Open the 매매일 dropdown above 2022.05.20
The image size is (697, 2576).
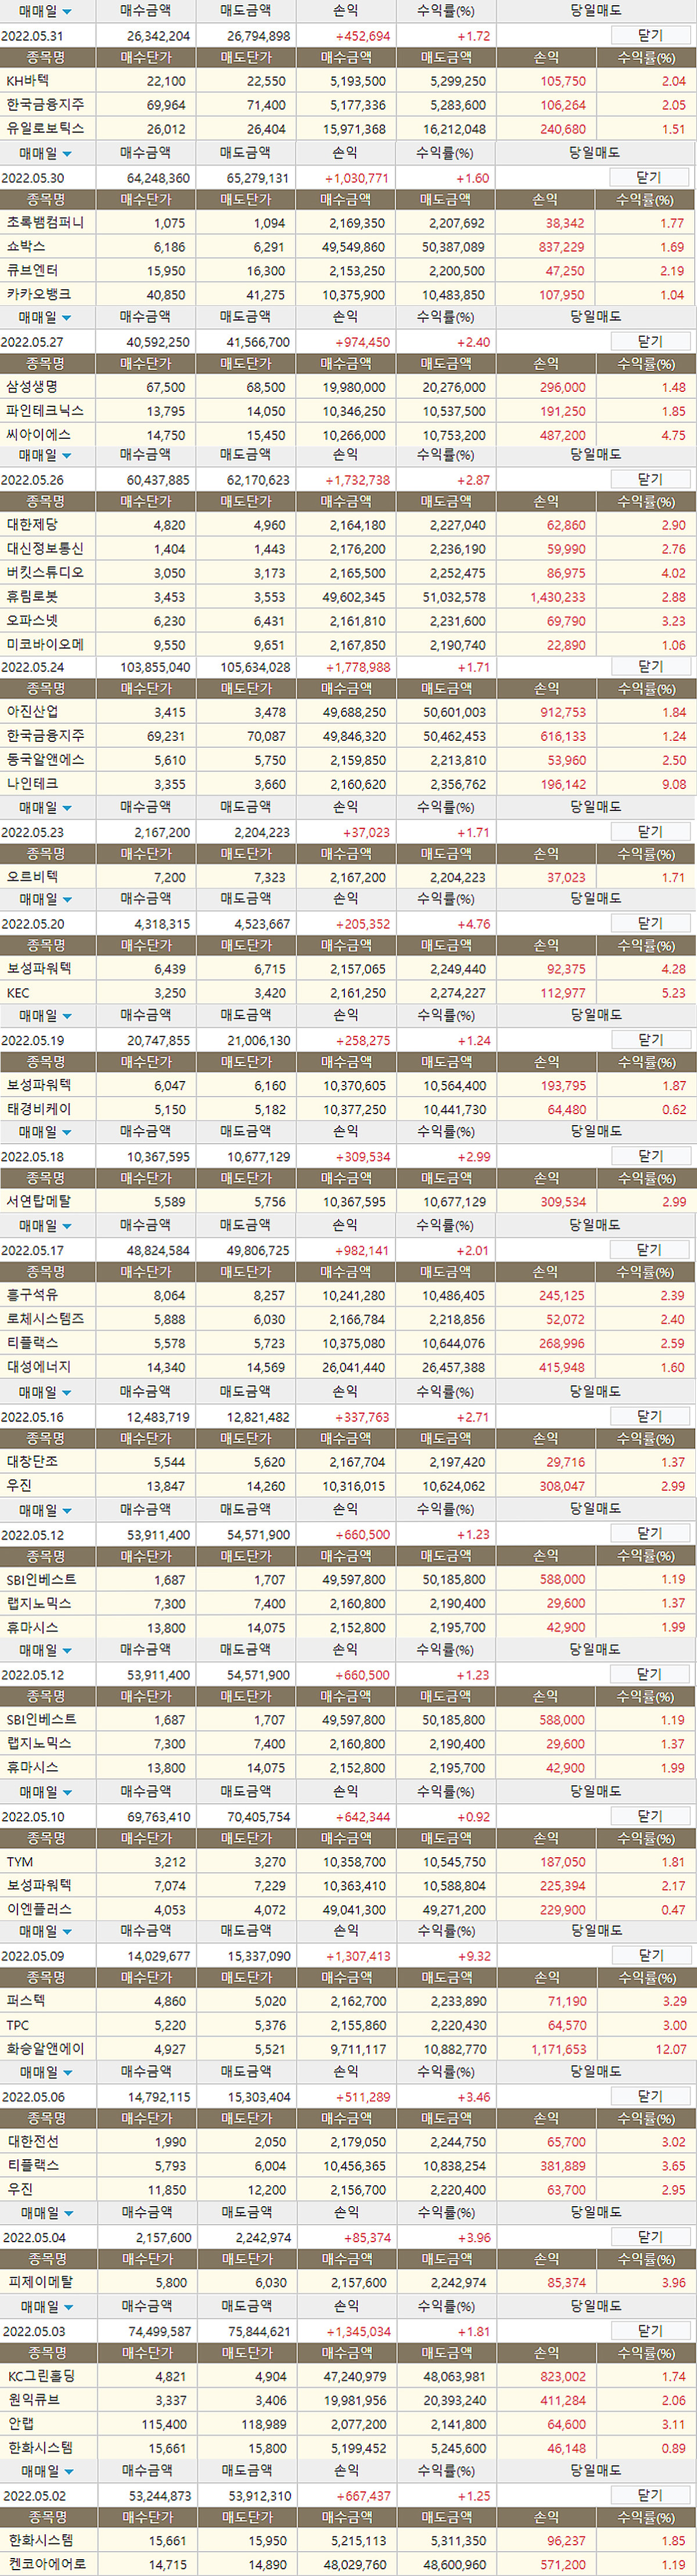(67, 900)
